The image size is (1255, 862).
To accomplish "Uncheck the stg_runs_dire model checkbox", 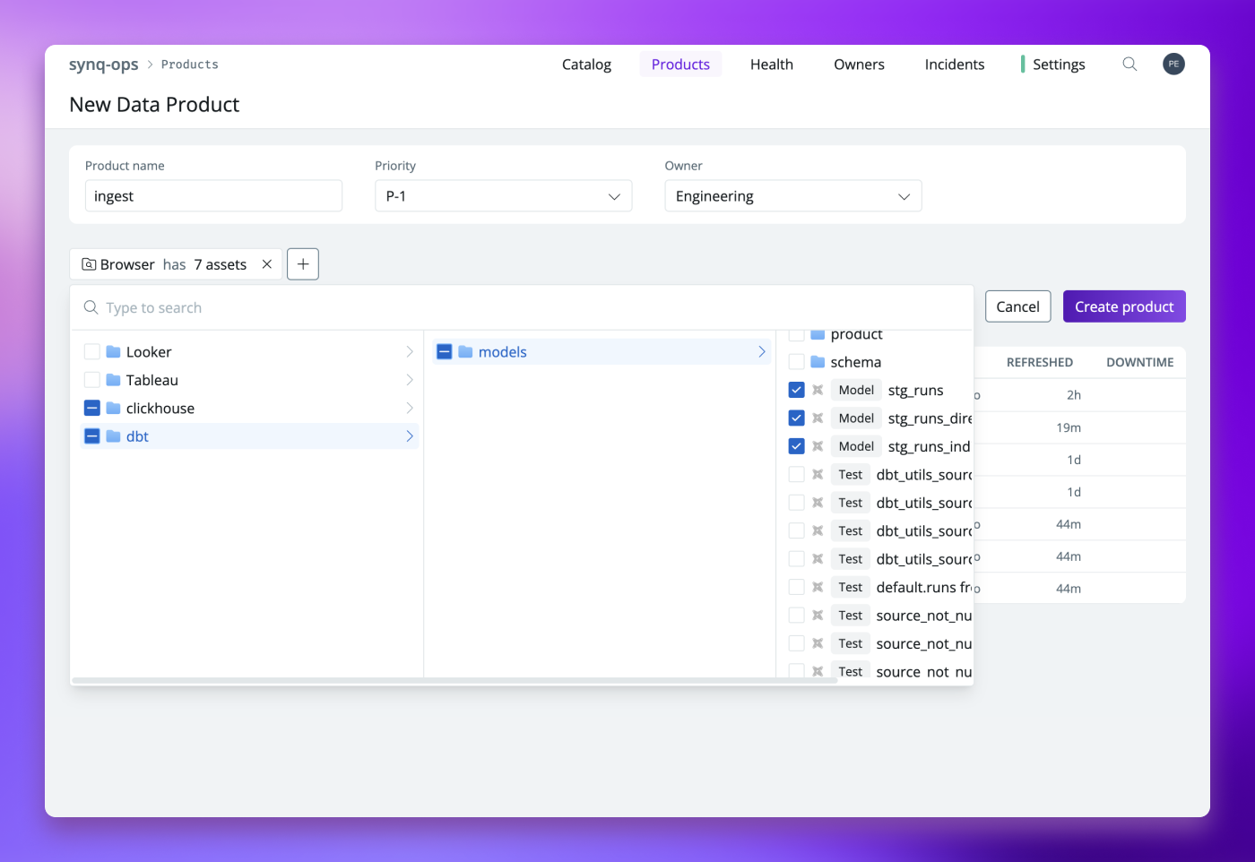I will coord(796,418).
